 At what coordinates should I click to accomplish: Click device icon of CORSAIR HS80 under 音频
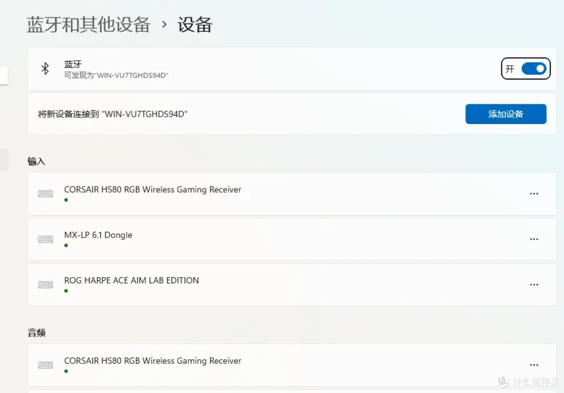(x=45, y=365)
